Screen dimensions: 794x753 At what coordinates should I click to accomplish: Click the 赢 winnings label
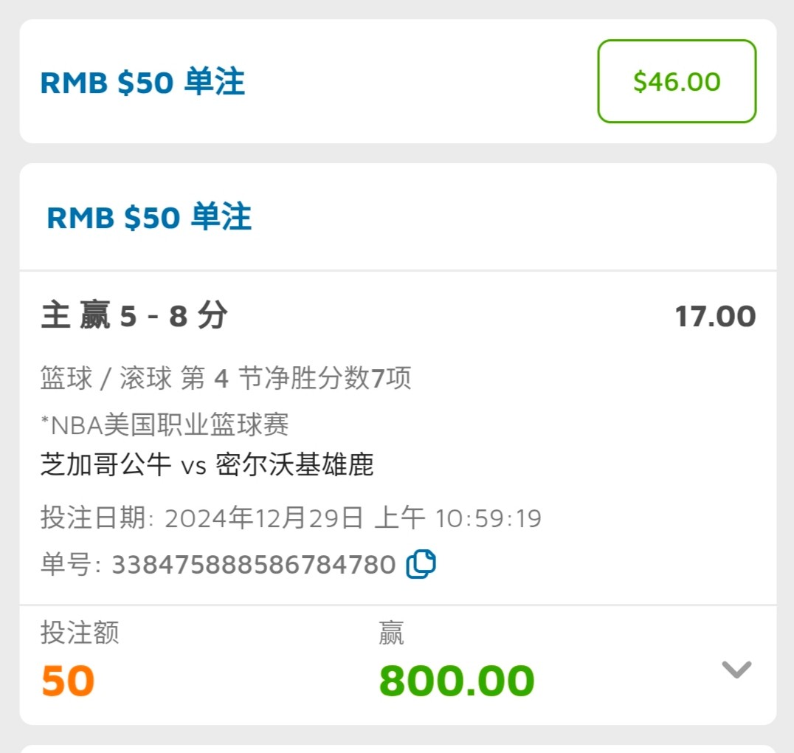click(x=391, y=633)
